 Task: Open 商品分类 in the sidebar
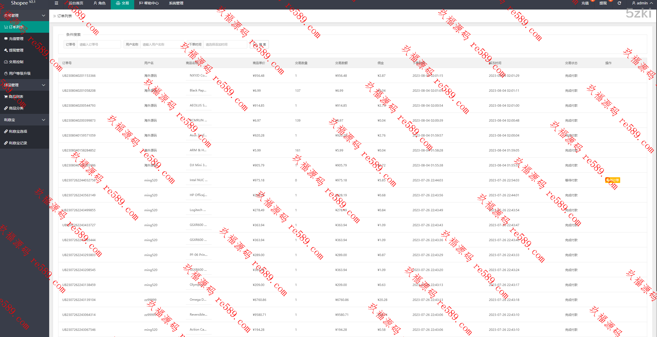click(16, 108)
